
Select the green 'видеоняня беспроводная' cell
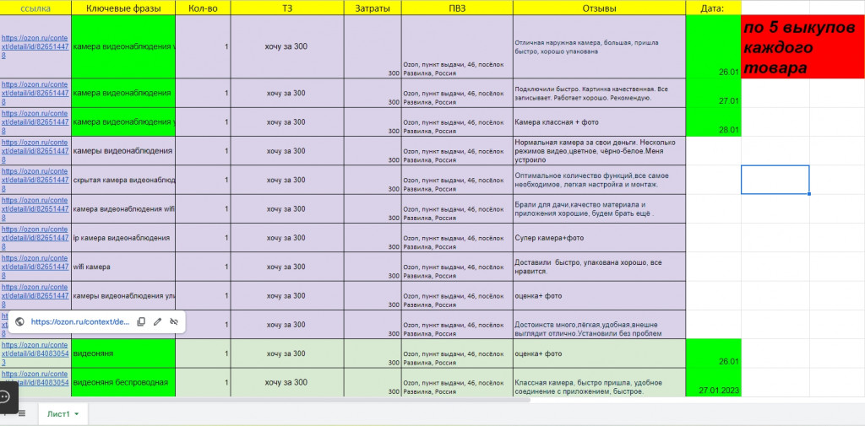point(123,382)
